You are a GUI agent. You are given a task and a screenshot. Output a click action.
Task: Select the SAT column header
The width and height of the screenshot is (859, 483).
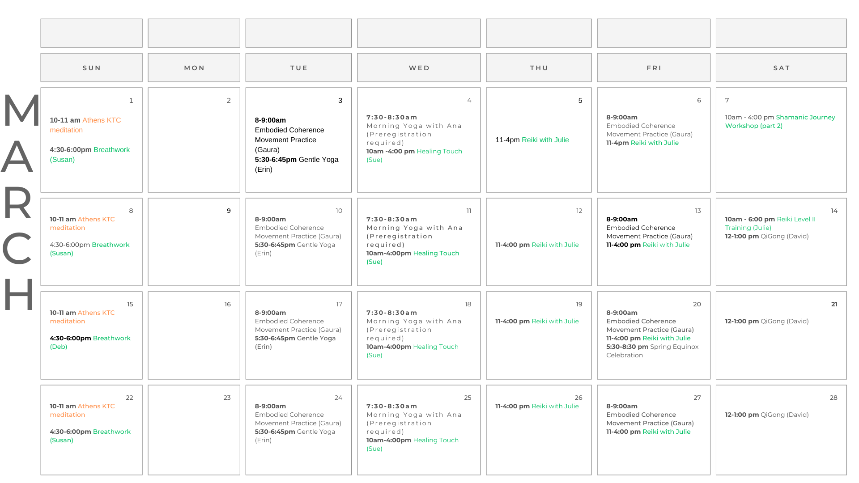[x=781, y=68]
